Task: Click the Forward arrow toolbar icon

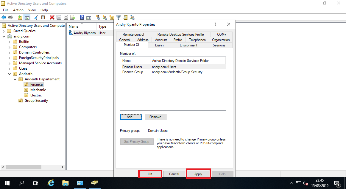Action: click(11, 18)
